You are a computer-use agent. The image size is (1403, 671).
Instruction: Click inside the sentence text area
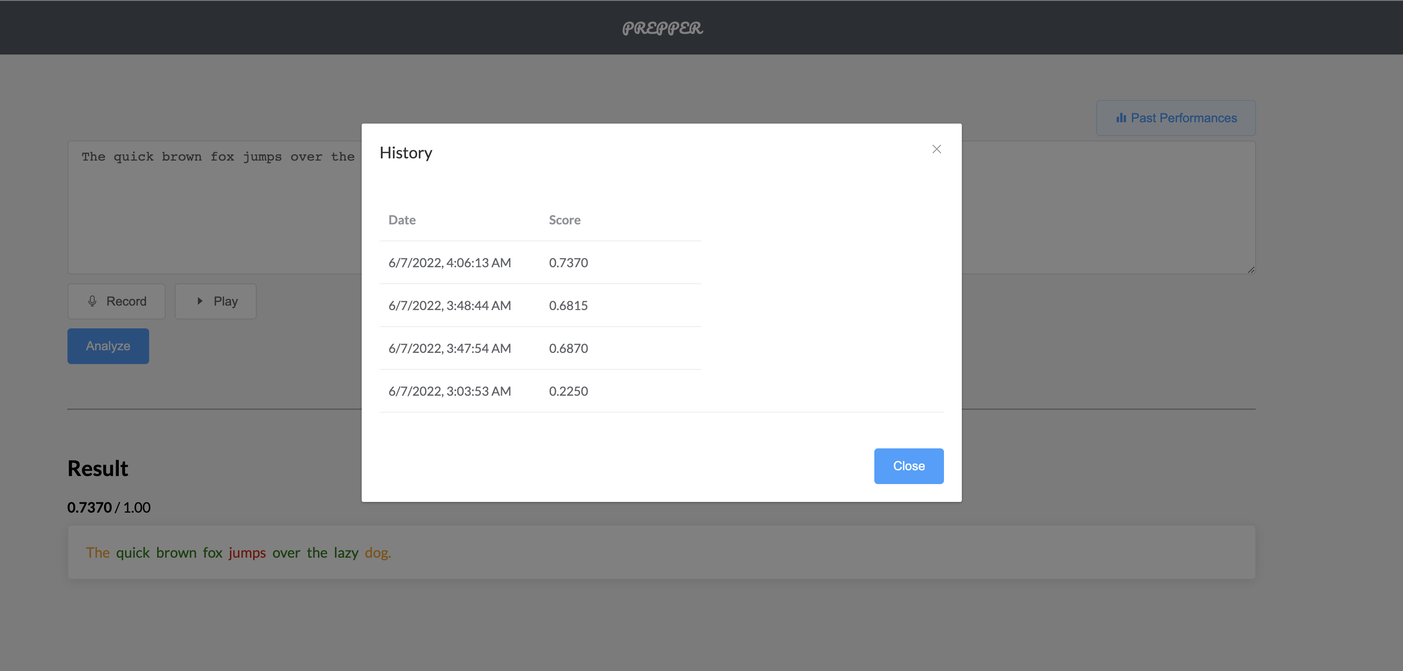coord(218,218)
